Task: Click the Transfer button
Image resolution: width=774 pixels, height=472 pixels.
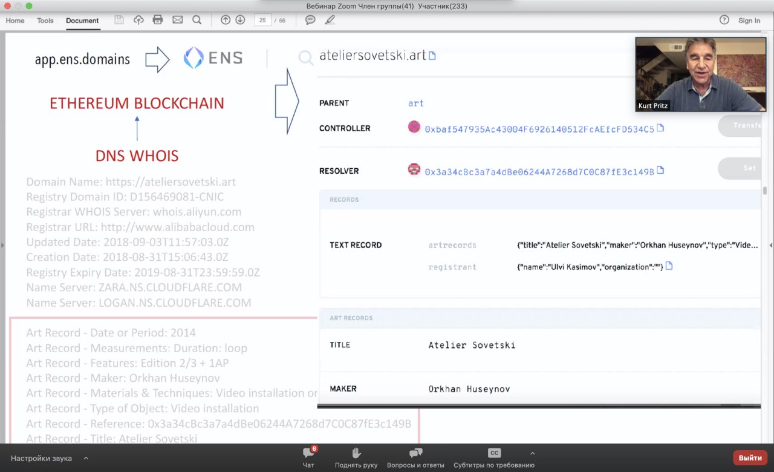Action: tap(739, 126)
